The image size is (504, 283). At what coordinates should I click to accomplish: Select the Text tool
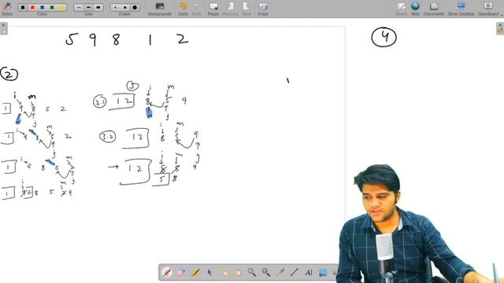(308, 273)
